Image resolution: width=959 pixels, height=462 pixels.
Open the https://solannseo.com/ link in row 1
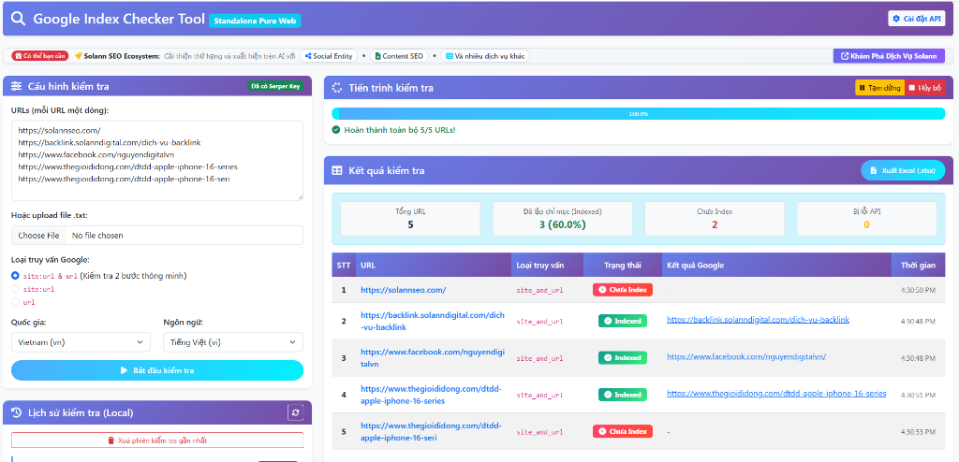(403, 290)
